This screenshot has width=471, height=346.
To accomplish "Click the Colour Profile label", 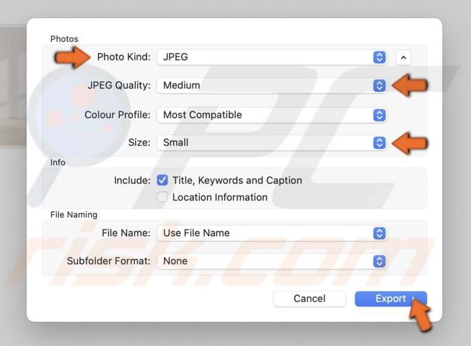I will pos(117,115).
